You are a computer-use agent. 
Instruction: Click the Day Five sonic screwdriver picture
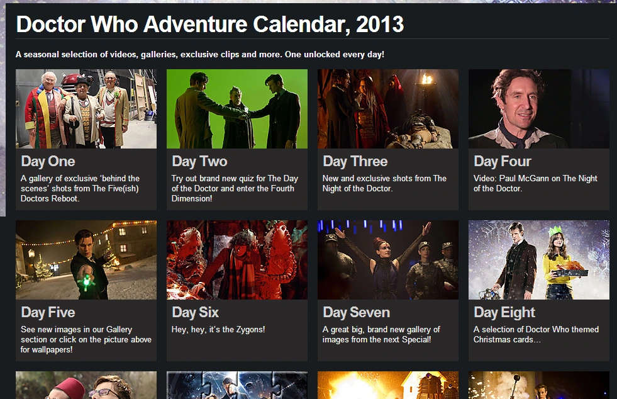tap(86, 260)
